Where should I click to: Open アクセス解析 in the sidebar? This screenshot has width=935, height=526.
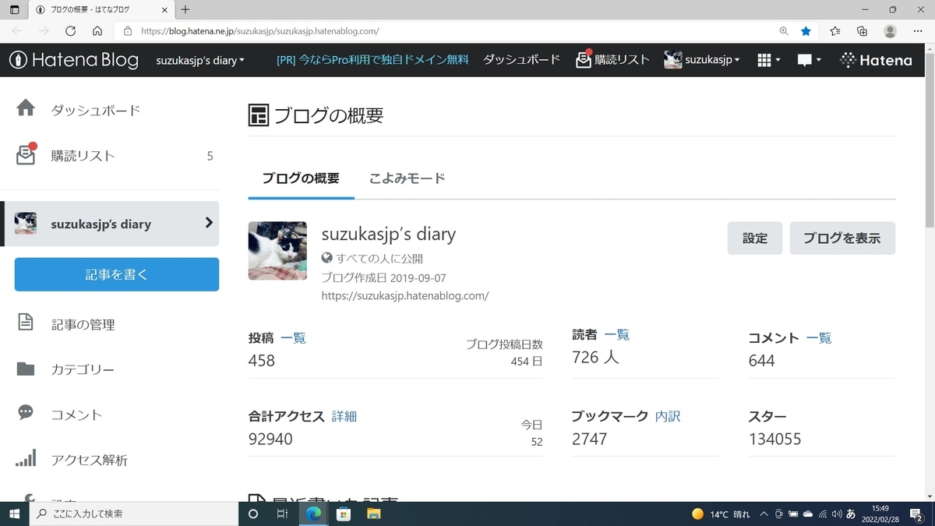89,460
